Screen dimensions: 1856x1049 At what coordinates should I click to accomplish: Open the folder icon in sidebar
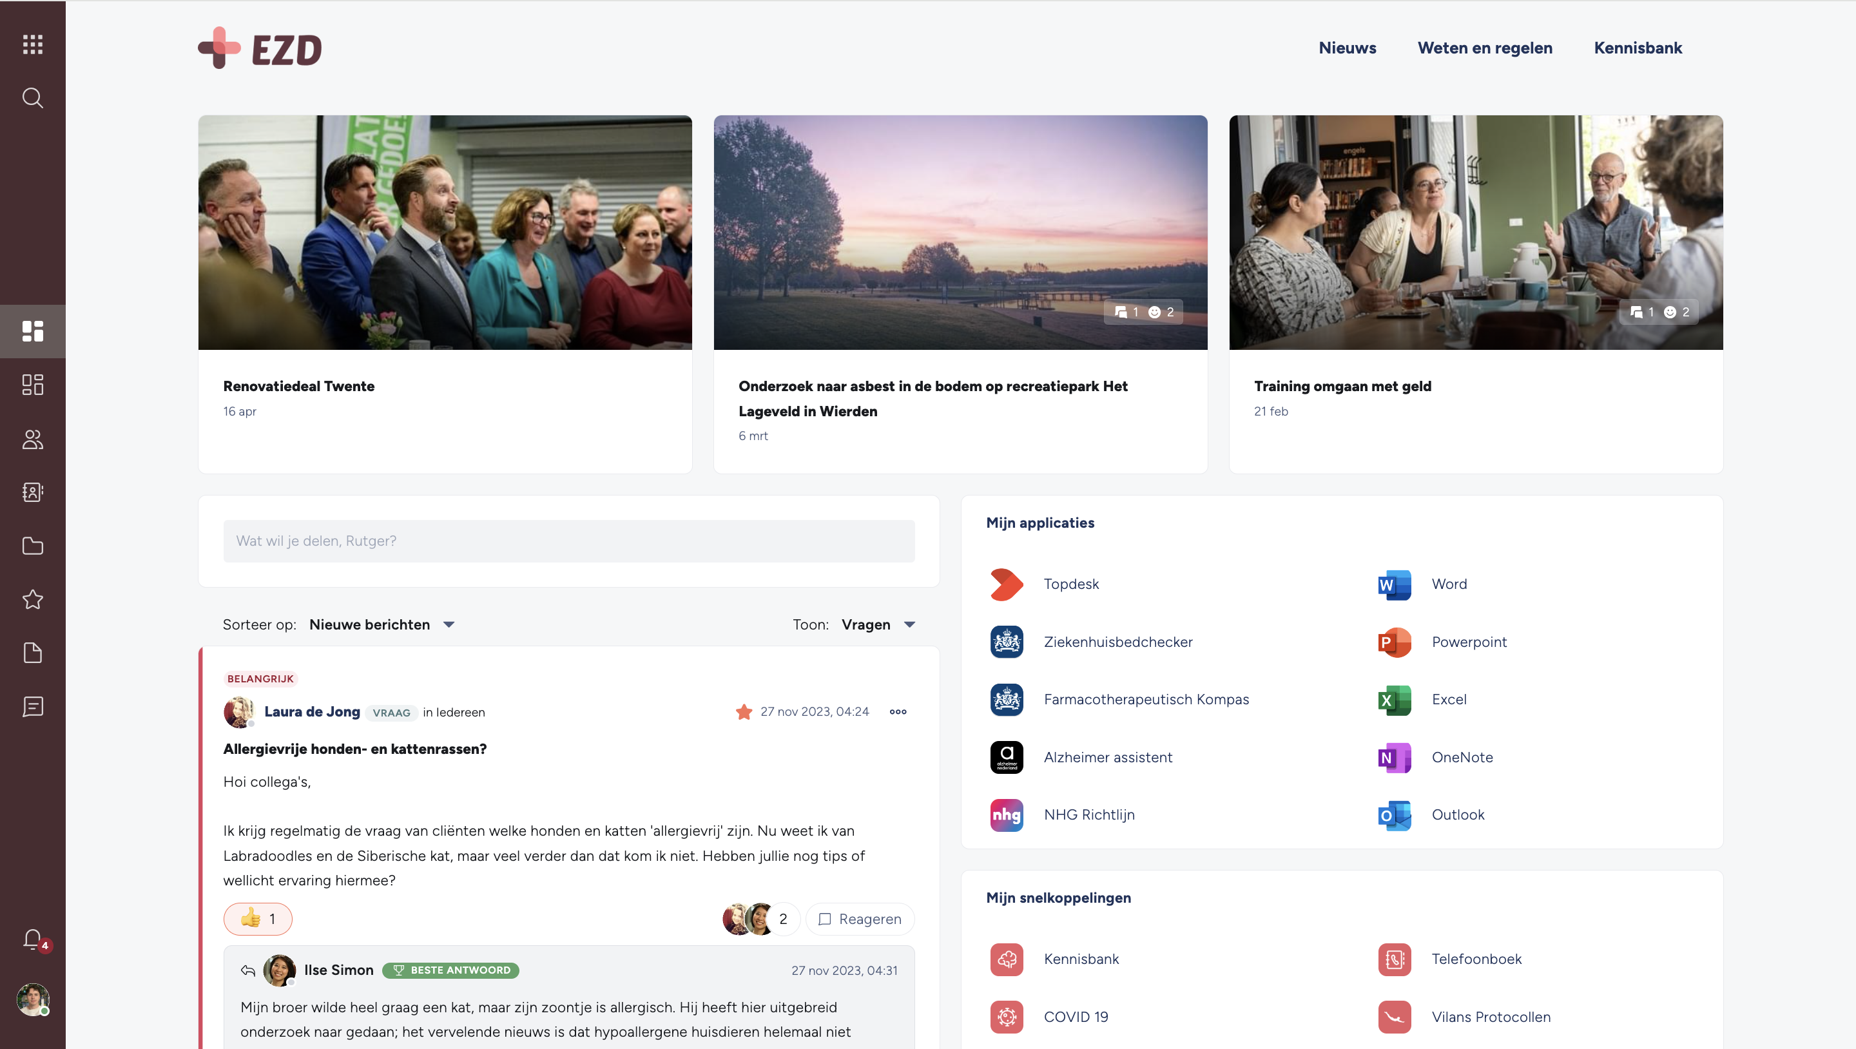(32, 545)
